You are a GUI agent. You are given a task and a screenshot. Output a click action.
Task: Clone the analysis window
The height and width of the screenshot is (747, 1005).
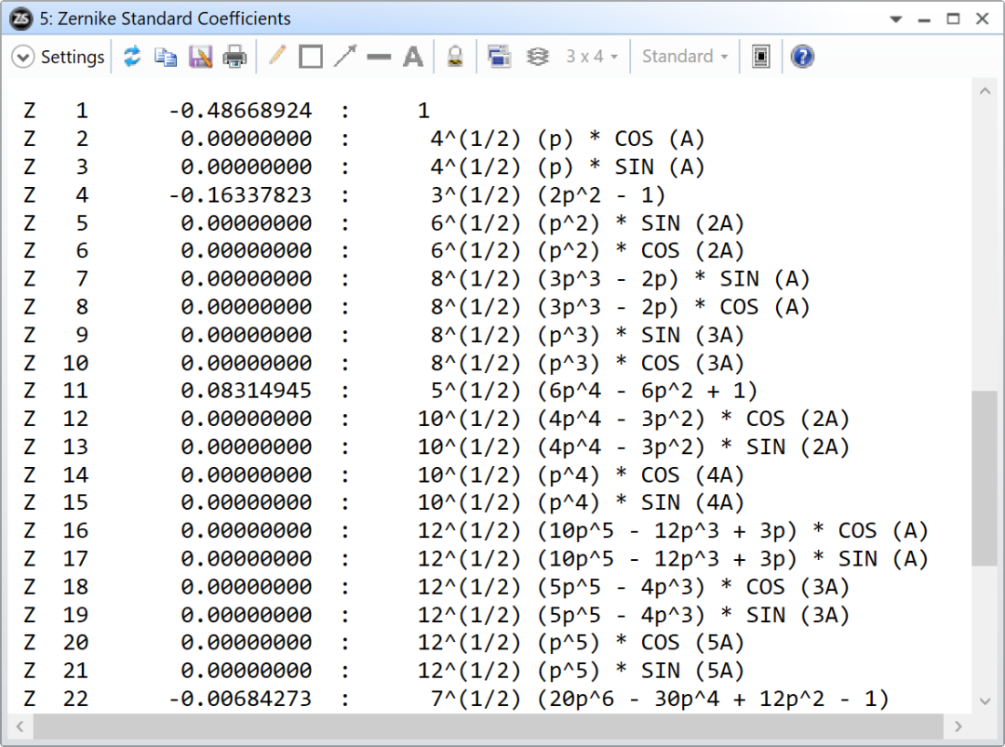[499, 56]
